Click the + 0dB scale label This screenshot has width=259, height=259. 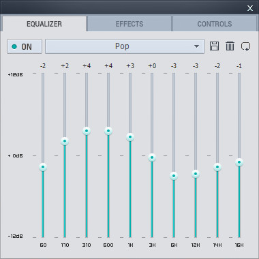(16, 156)
